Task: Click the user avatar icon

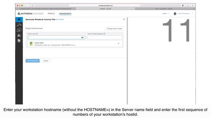Action: pos(175,13)
